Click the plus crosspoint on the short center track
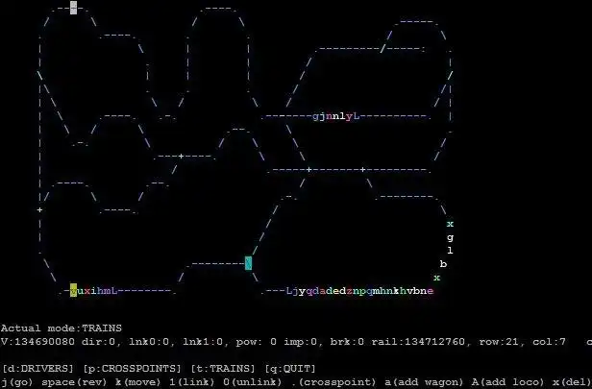Image resolution: width=592 pixels, height=389 pixels. [x=182, y=157]
